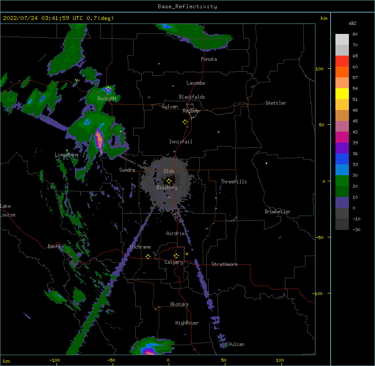Click the purple 39 dBZ legend swatch
This screenshot has width=375, height=366.
click(342, 148)
